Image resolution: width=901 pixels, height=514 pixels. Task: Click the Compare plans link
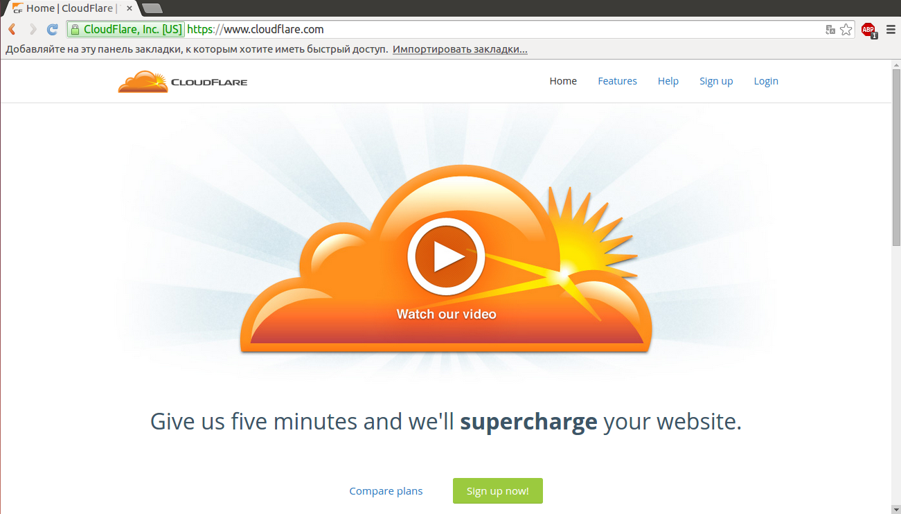click(x=386, y=491)
